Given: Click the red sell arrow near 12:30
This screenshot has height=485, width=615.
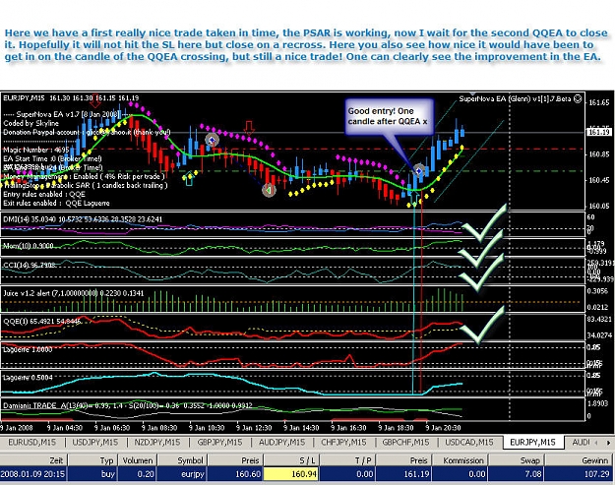Looking at the screenshot, I should (249, 128).
